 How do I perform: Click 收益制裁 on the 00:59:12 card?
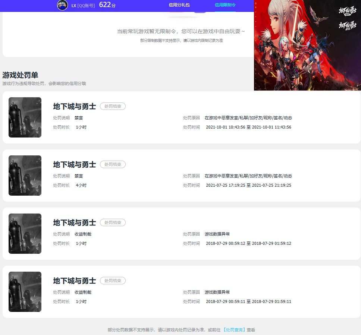pos(83,234)
